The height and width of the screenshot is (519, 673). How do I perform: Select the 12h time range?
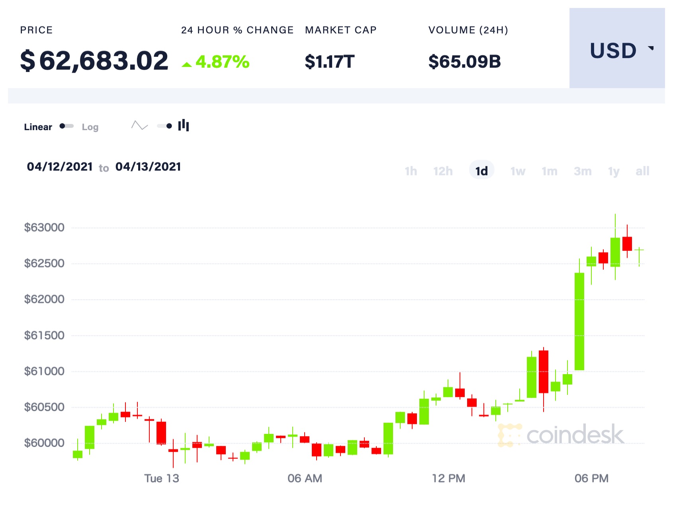pos(443,171)
